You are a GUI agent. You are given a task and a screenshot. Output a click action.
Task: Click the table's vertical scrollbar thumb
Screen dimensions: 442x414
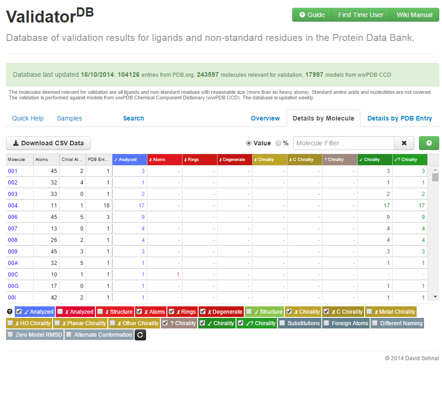pyautogui.click(x=435, y=178)
